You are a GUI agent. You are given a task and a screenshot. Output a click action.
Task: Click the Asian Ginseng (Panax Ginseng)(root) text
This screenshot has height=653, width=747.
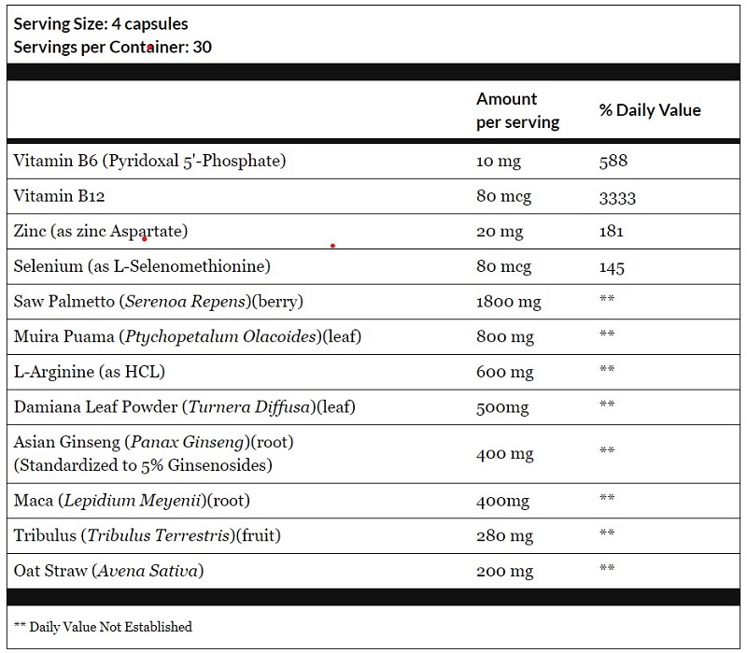tap(153, 442)
